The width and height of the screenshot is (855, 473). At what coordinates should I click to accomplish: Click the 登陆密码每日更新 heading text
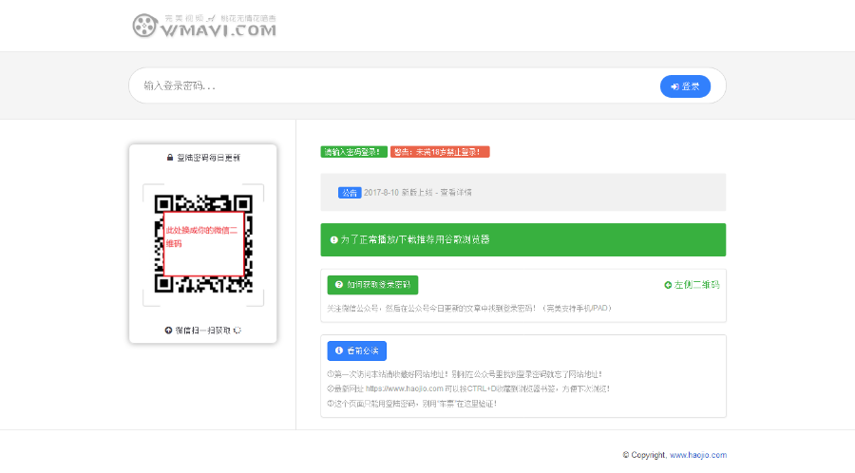click(x=208, y=158)
